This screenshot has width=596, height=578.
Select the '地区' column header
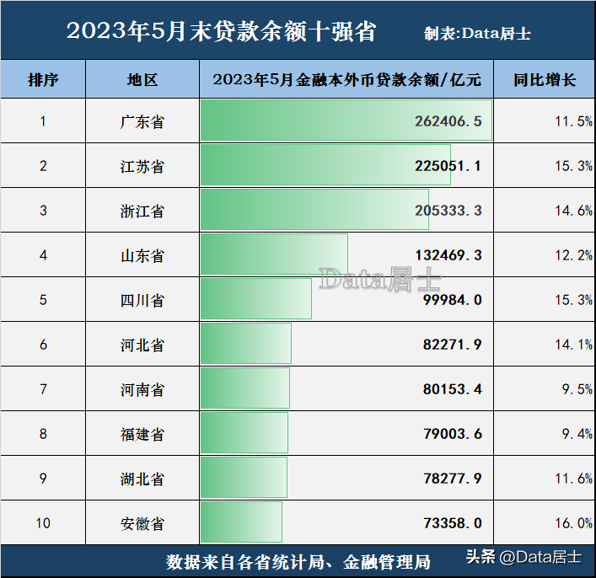(x=142, y=80)
